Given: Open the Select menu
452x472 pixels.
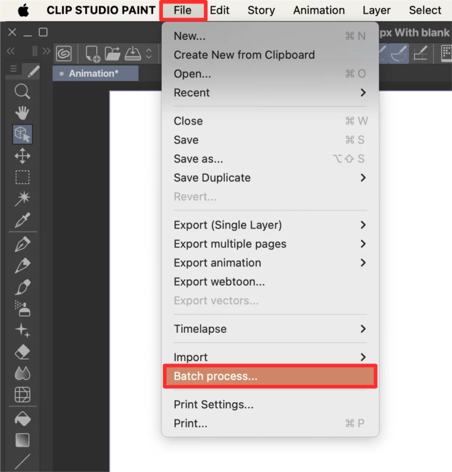Looking at the screenshot, I should coord(425,10).
